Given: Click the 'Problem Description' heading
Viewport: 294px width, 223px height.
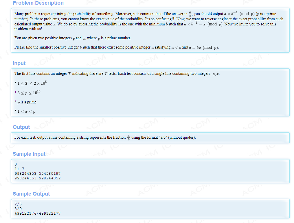Looking at the screenshot, I should (x=38, y=3).
